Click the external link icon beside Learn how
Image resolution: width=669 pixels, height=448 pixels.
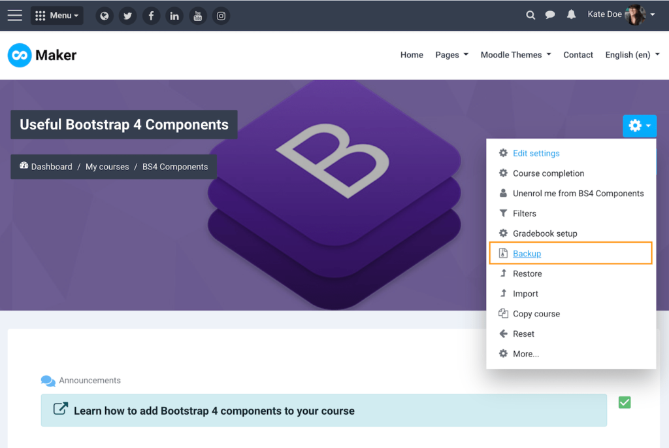[x=61, y=409]
